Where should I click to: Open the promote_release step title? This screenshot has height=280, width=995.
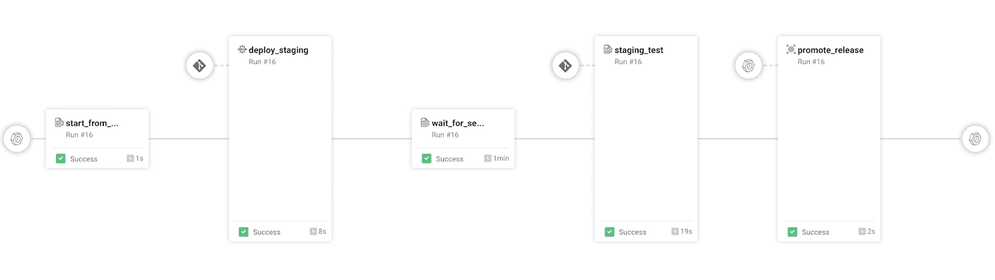point(830,50)
